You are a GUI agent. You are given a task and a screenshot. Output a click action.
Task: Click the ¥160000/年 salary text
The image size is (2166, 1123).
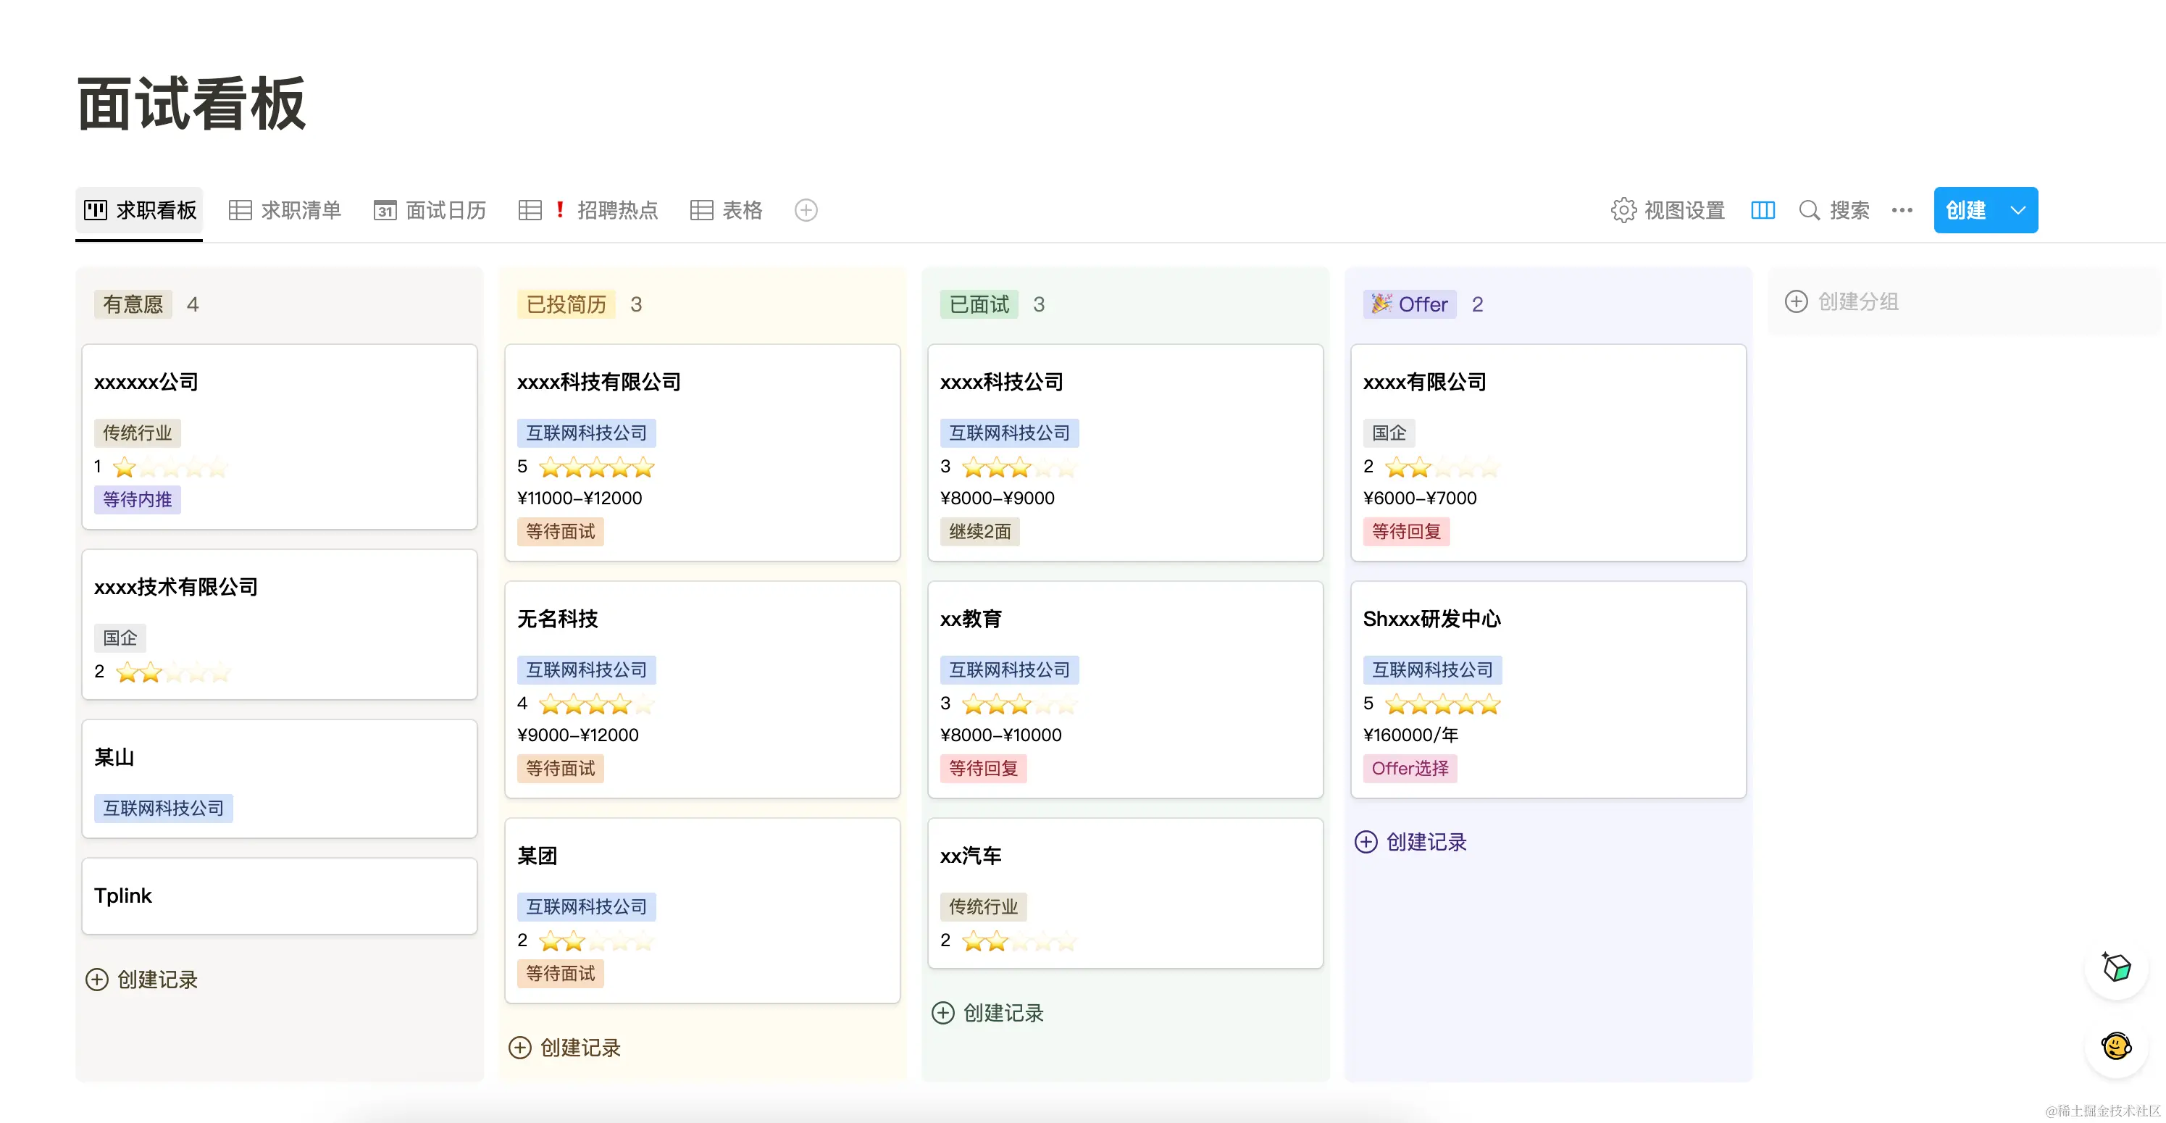coord(1410,735)
